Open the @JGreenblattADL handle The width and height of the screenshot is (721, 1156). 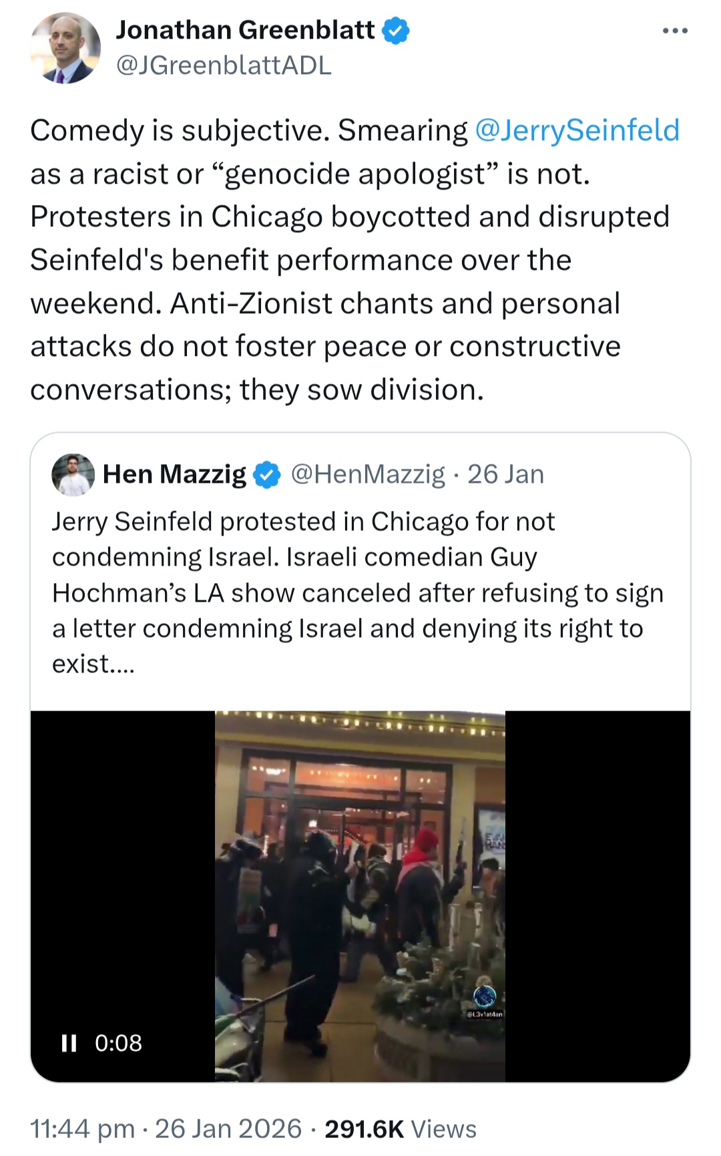[x=224, y=65]
